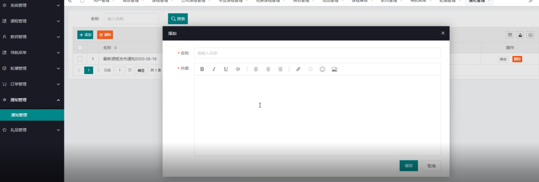The image size is (539, 182).
Task: Focus the 名称 input field in dialog
Action: (x=317, y=53)
